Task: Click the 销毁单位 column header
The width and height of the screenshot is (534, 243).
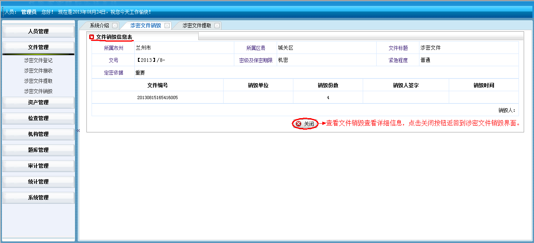Action: (258, 85)
